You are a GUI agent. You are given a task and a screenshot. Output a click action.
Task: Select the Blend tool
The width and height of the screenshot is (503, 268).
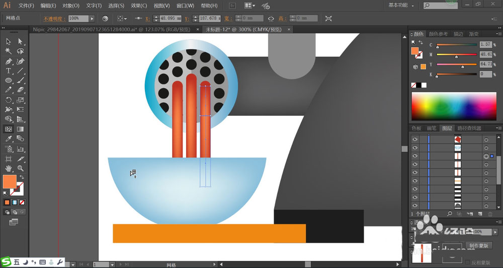(21, 139)
